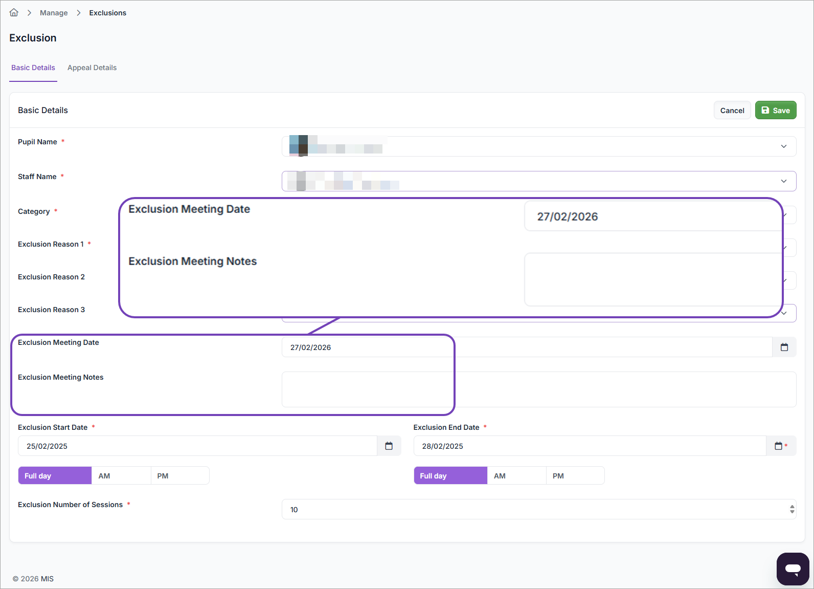Expand the Pupil Name dropdown
This screenshot has width=814, height=589.
click(x=783, y=146)
